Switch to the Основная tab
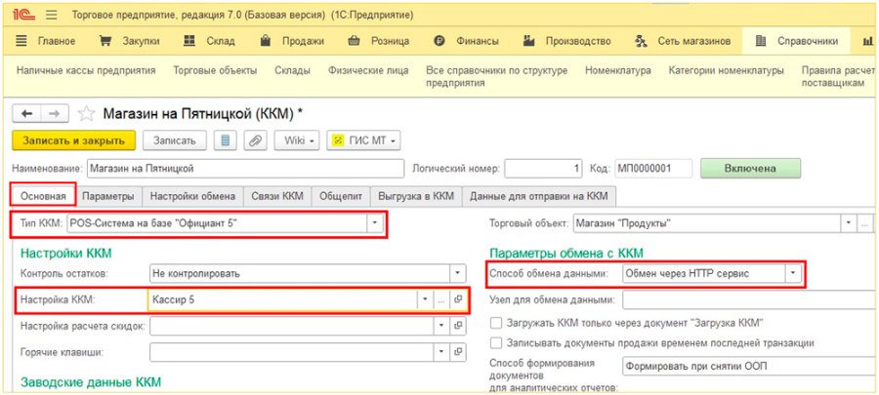879x395 pixels. point(44,196)
